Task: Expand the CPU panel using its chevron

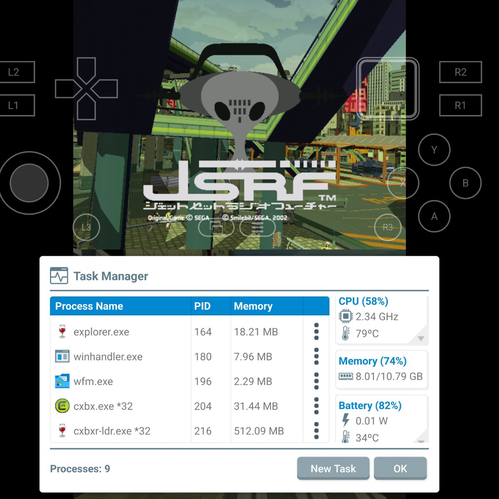Action: (x=421, y=338)
